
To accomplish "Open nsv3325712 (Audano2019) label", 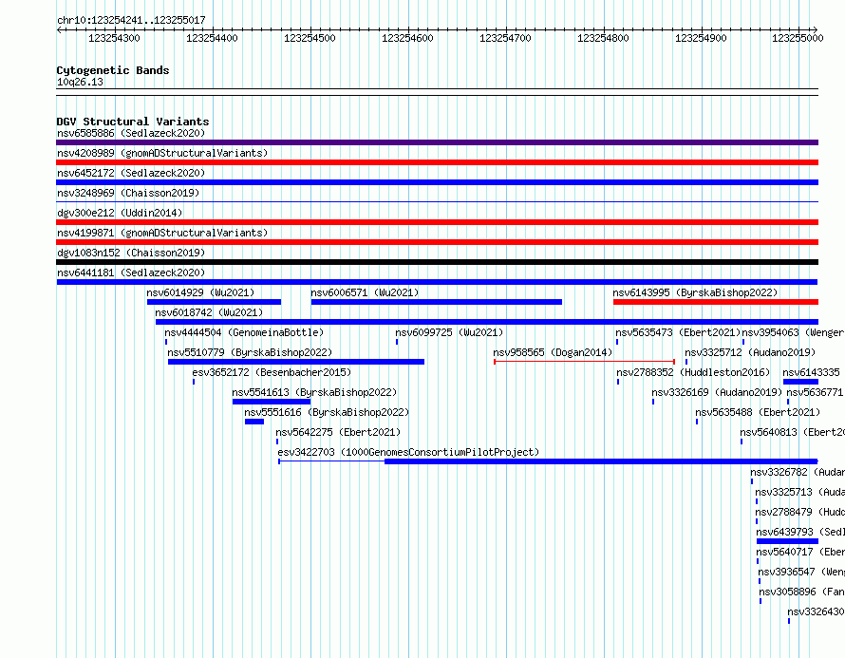I will [750, 352].
